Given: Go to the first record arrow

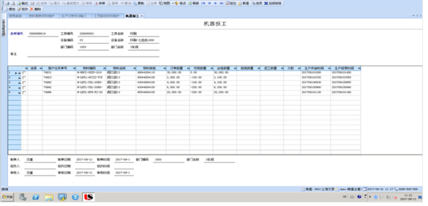Looking at the screenshot, I should (203, 3).
